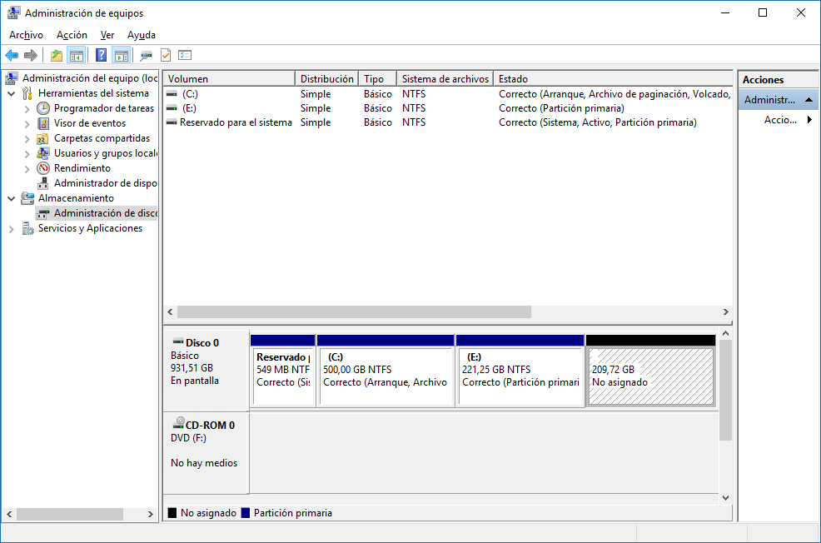Click the volume list scroll right arrow
This screenshot has height=543, width=821.
pyautogui.click(x=726, y=312)
